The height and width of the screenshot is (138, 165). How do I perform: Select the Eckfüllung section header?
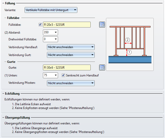12,94
